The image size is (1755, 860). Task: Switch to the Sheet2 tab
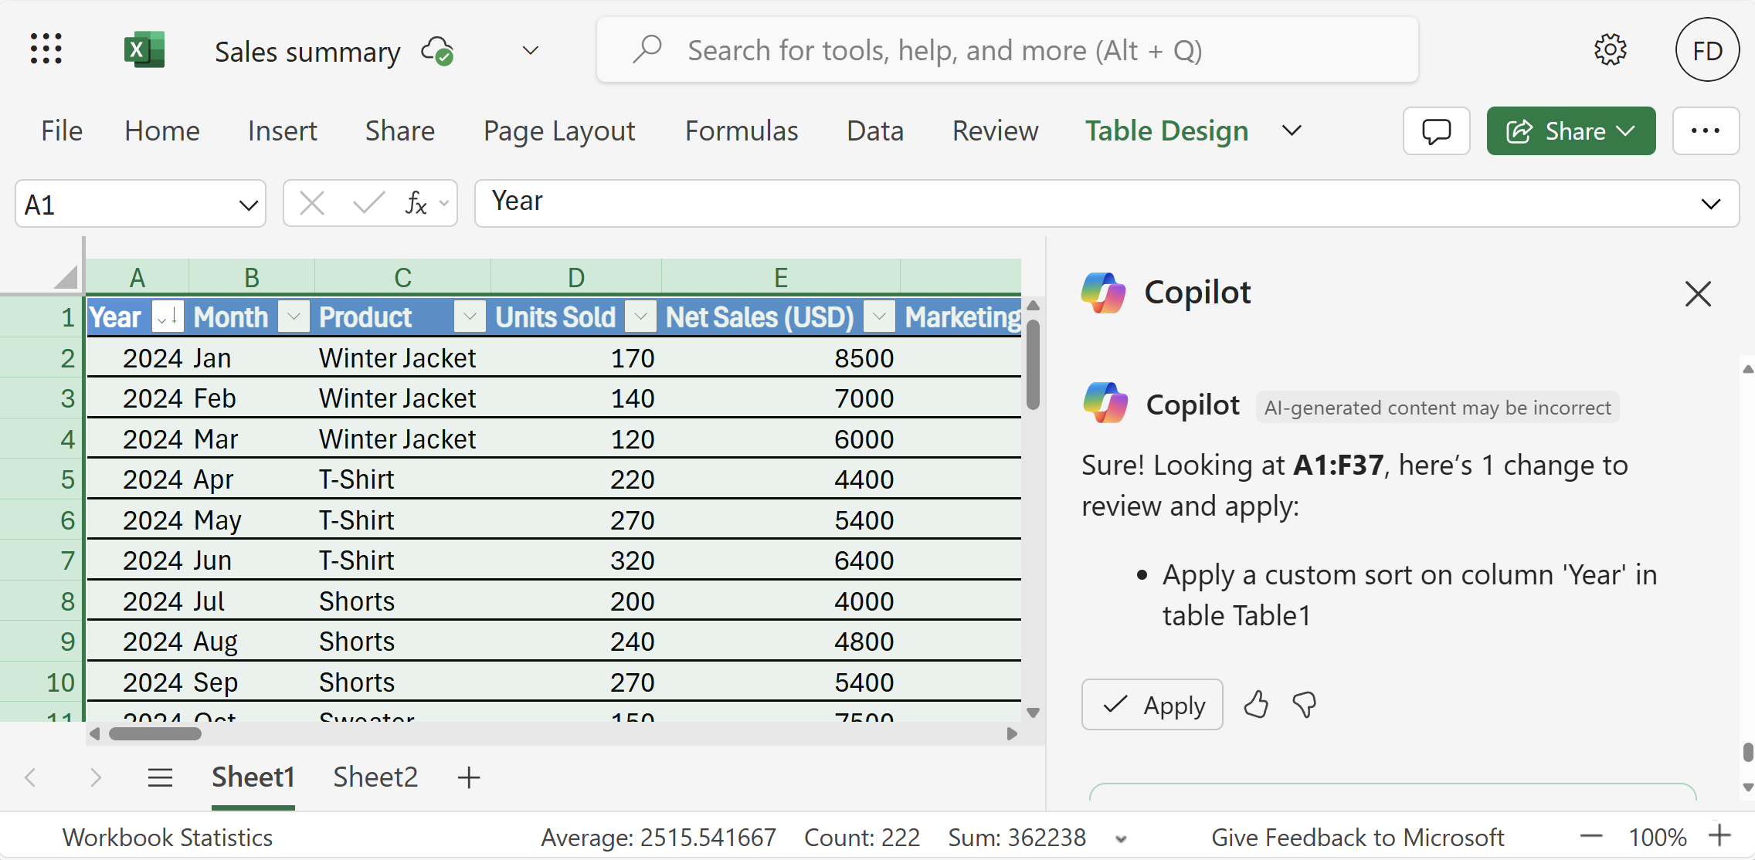pyautogui.click(x=375, y=777)
